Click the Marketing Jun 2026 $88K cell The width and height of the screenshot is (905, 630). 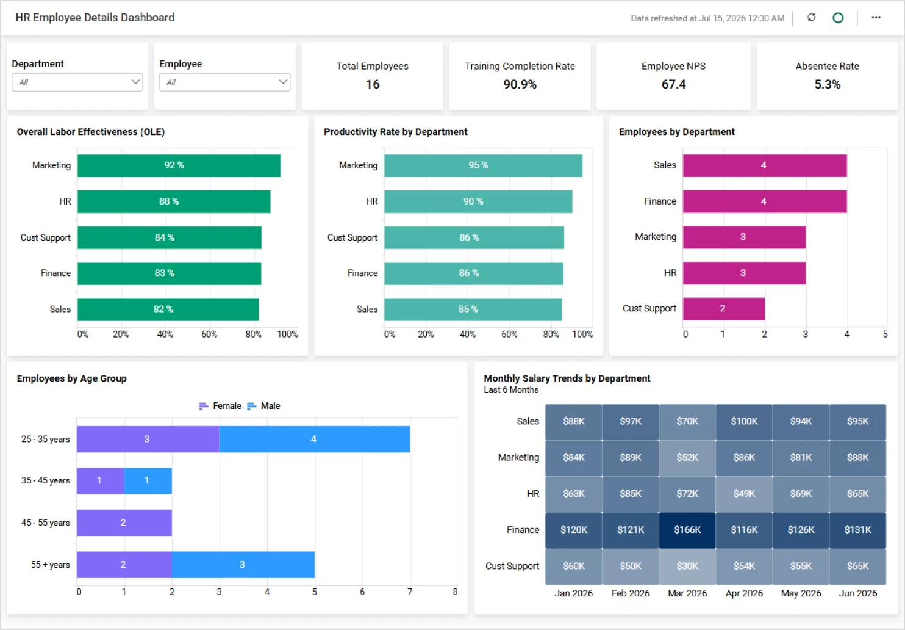[857, 458]
